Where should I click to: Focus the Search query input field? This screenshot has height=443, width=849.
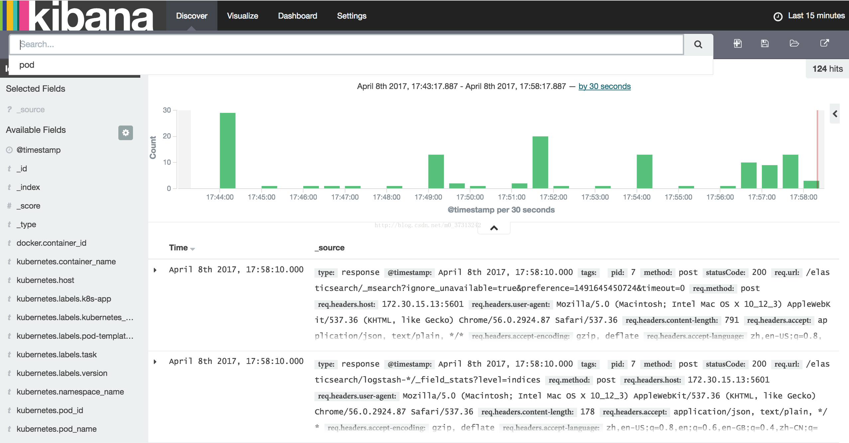tap(346, 44)
